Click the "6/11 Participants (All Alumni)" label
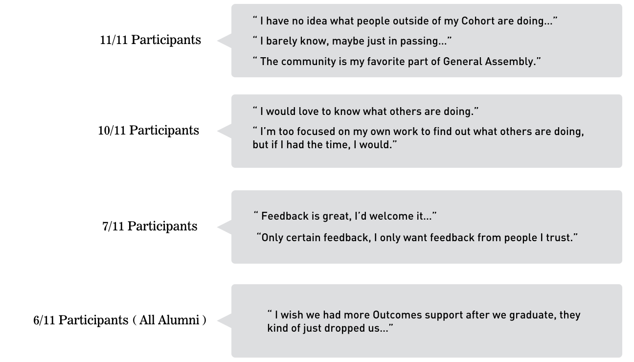Screen dimensions: 634x362 (x=120, y=320)
